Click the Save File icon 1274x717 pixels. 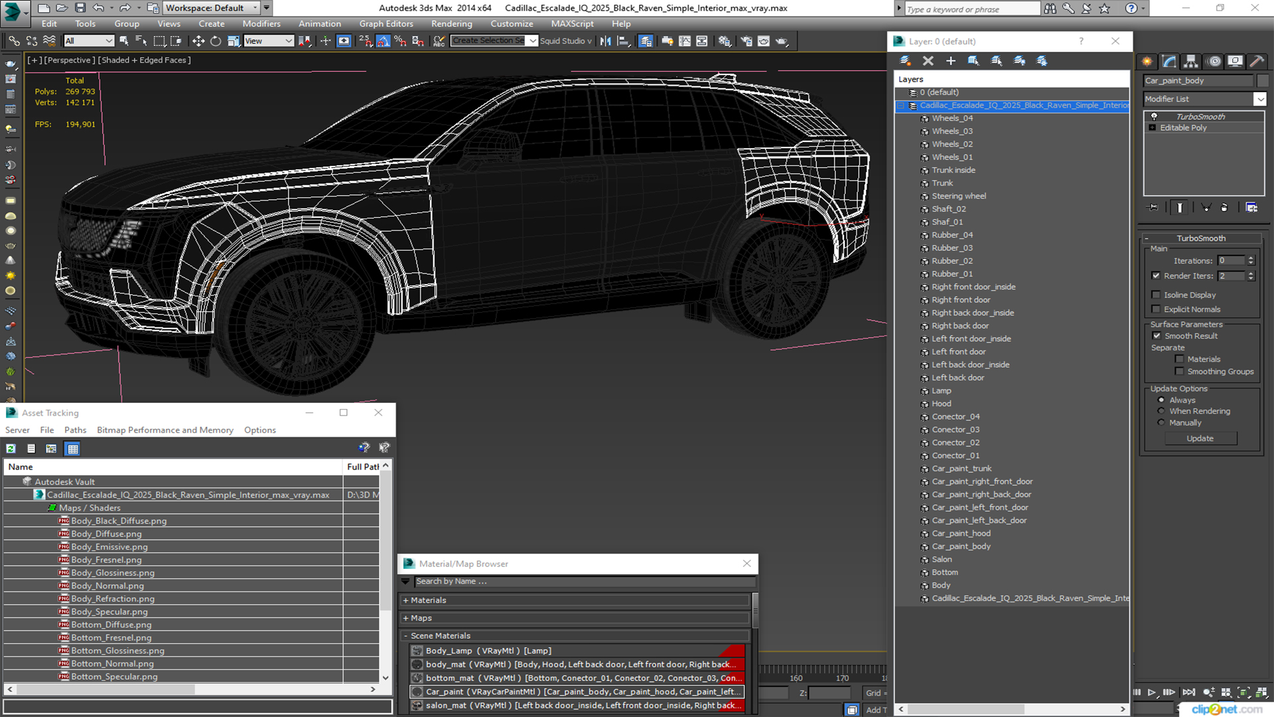click(x=80, y=8)
